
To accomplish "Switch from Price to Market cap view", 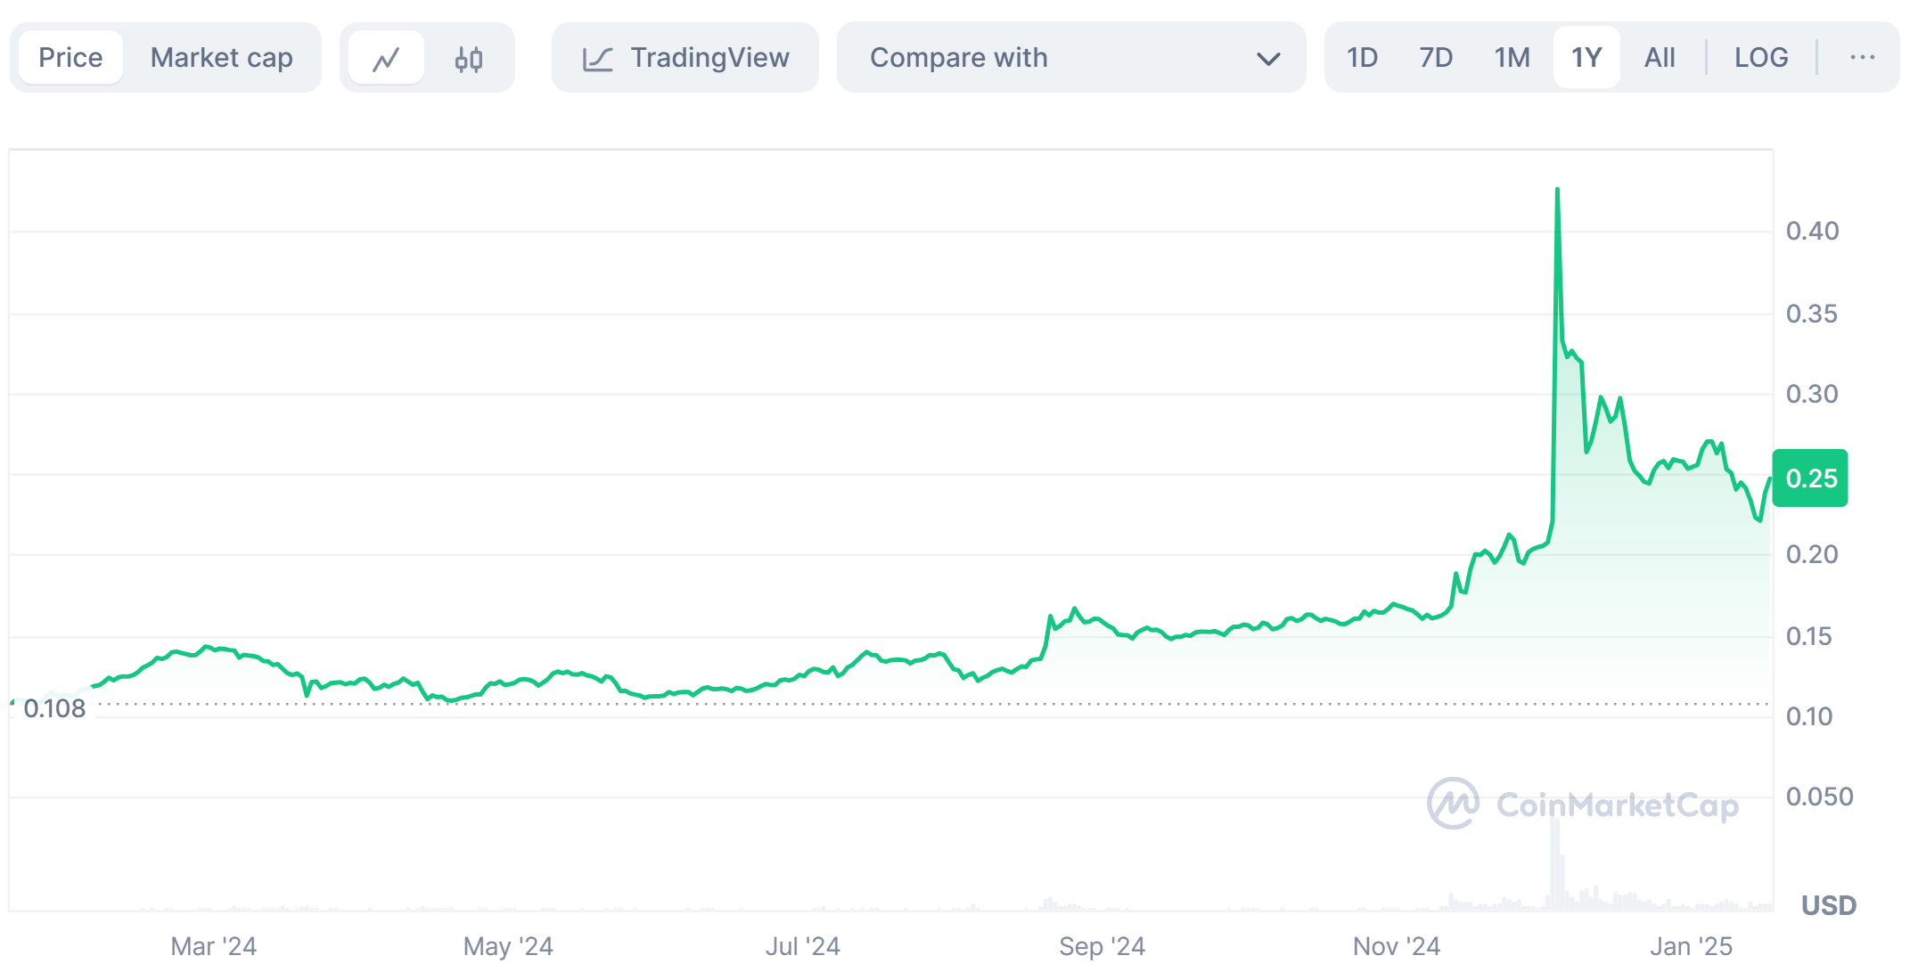I will click(221, 57).
